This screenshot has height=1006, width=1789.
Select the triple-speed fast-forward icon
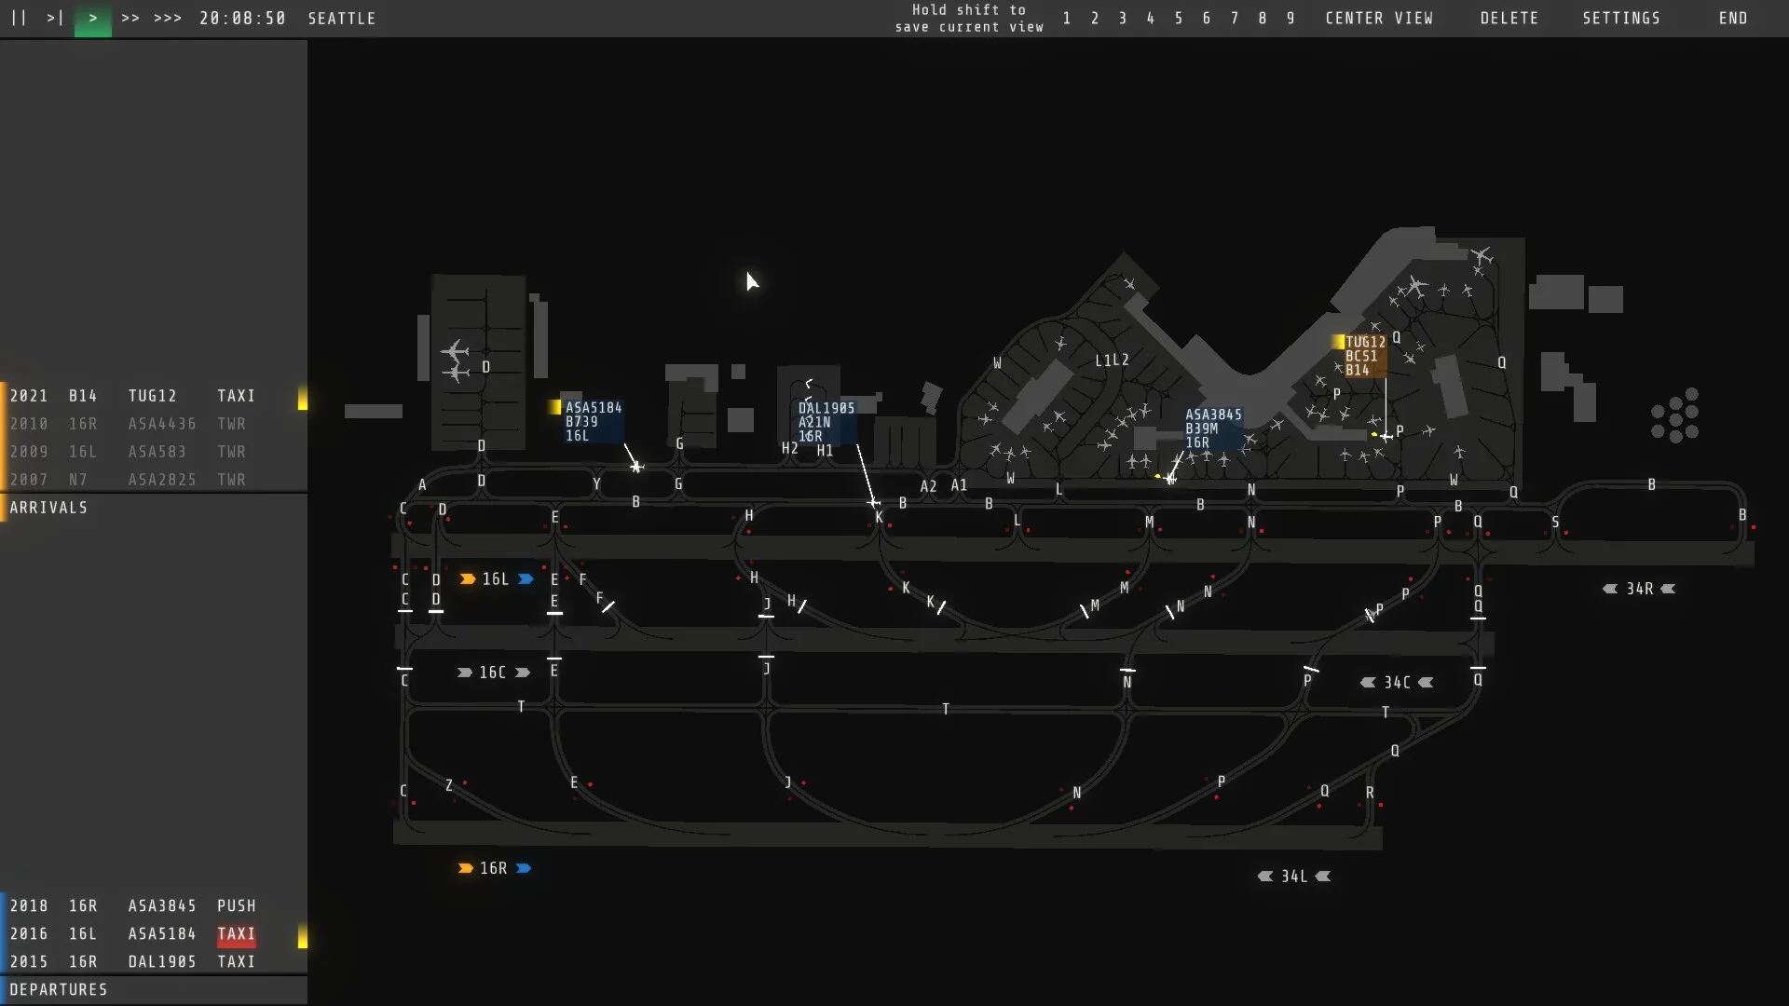(x=166, y=18)
